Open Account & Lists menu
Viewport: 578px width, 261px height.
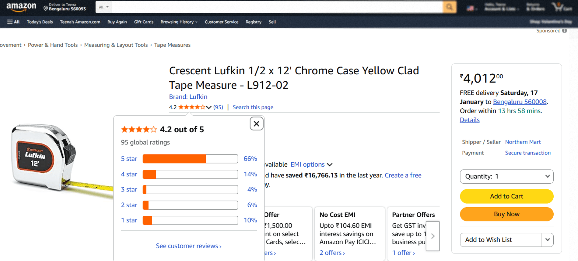tap(502, 7)
